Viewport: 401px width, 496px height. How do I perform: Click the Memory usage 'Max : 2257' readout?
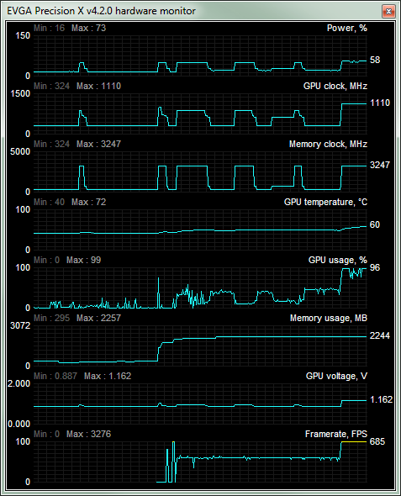coord(98,318)
